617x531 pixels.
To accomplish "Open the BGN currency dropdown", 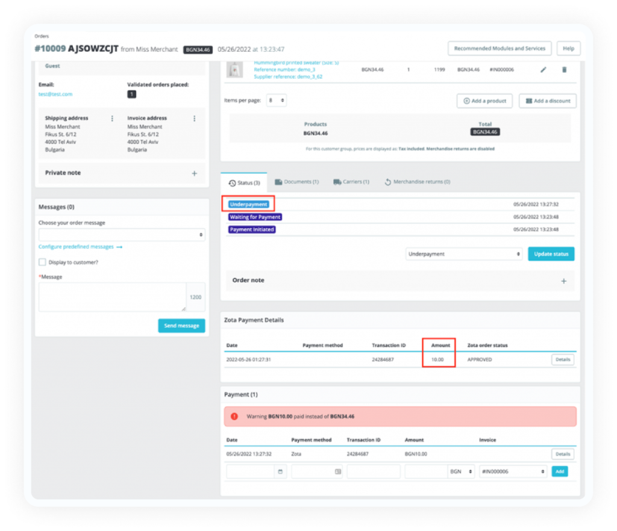I will tap(461, 471).
